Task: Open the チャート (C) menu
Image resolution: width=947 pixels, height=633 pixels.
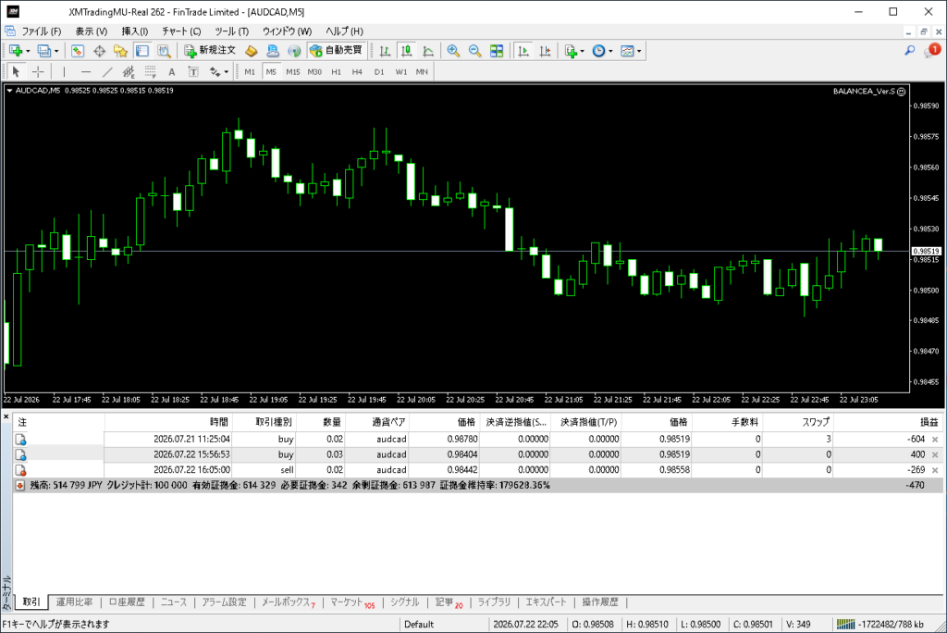Action: point(181,31)
